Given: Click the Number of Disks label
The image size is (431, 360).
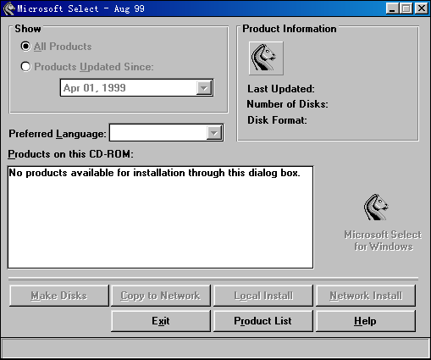Looking at the screenshot, I should [287, 104].
